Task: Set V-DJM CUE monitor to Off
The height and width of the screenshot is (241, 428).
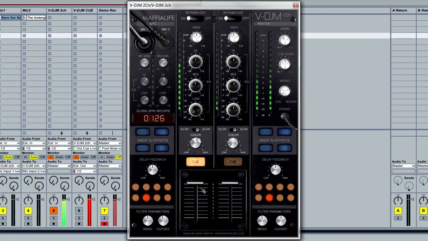Action: (93, 157)
